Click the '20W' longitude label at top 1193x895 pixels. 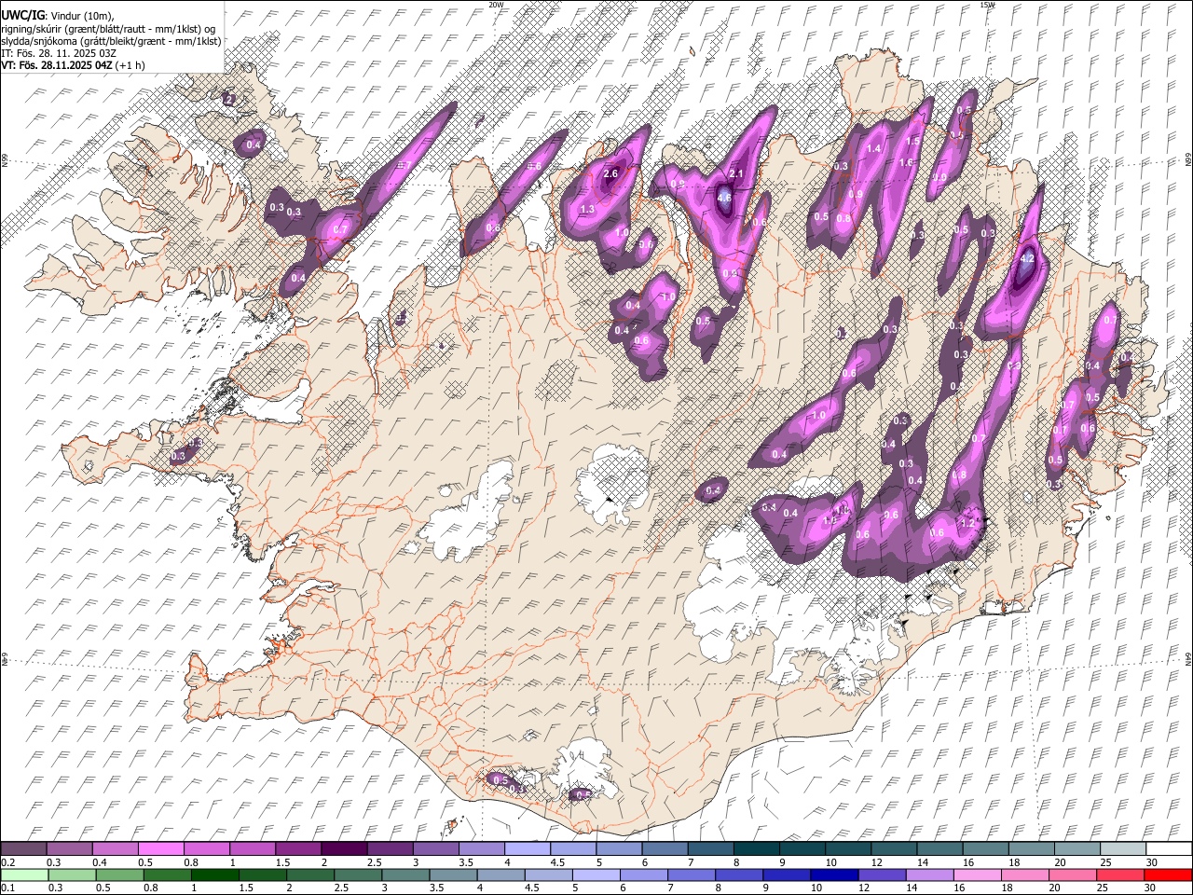pos(496,5)
